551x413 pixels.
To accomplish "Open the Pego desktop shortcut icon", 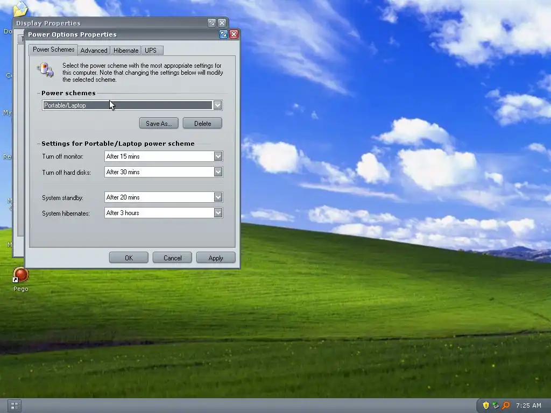I will click(x=21, y=275).
